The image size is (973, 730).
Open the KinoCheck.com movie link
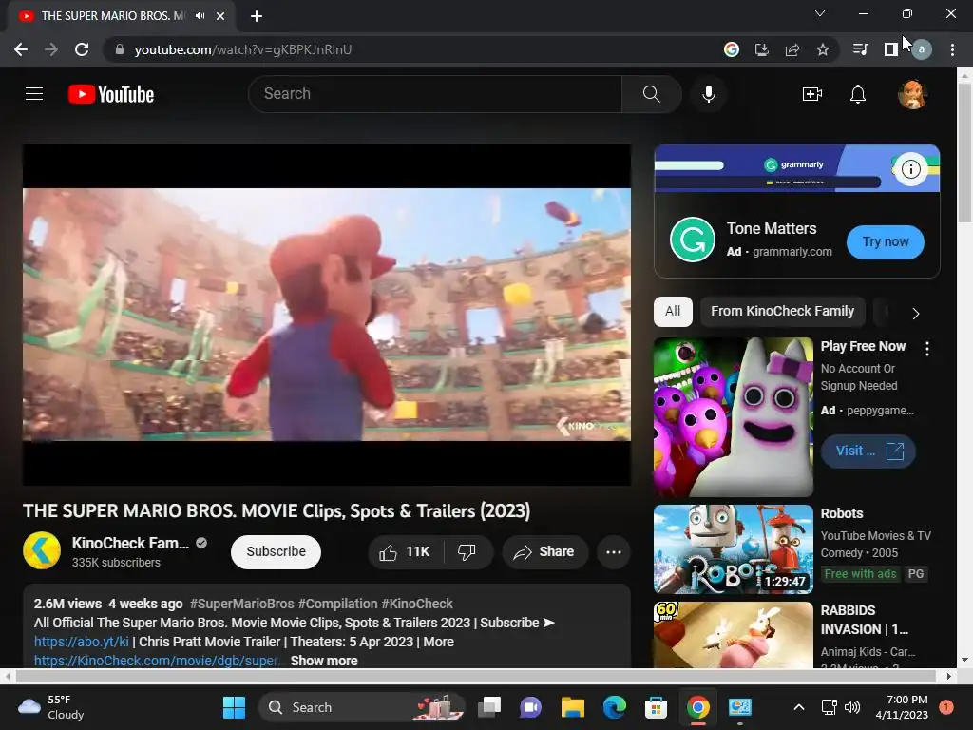[157, 662]
